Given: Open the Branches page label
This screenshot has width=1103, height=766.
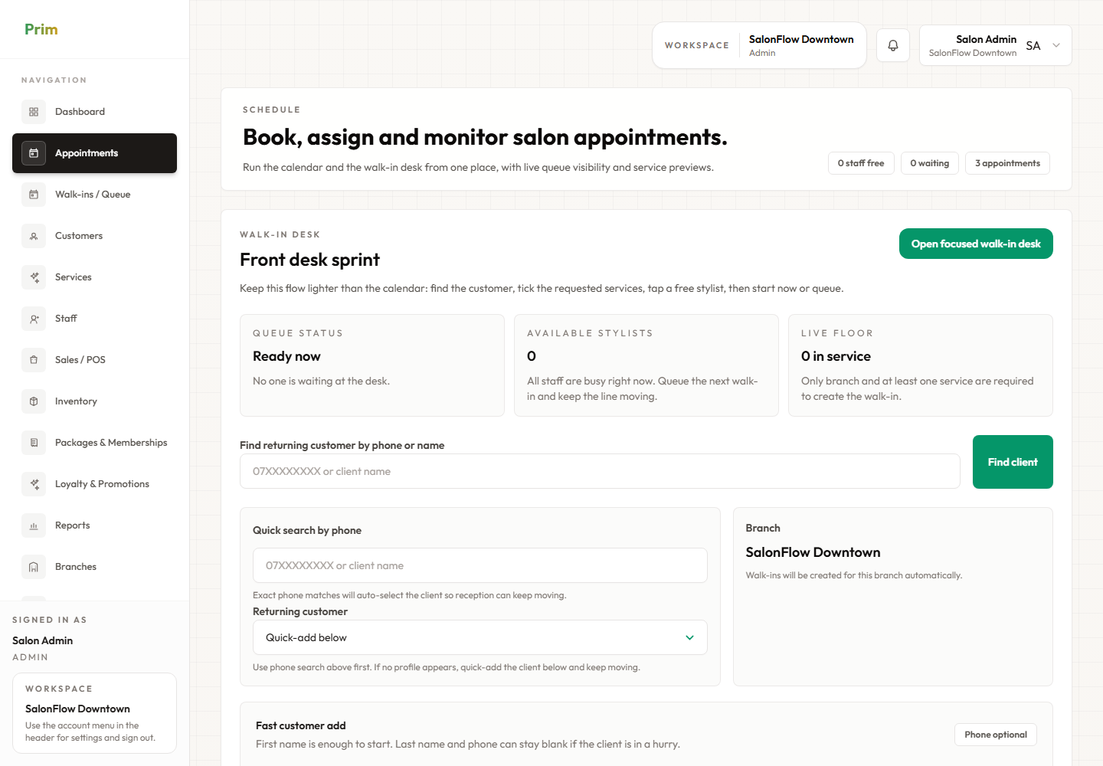Looking at the screenshot, I should [76, 567].
